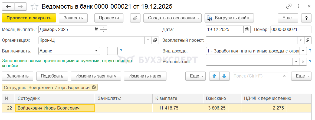Image resolution: width=315 pixels, height=120 pixels.
Task: Open calendar picker for Дата field
Action: click(247, 30)
